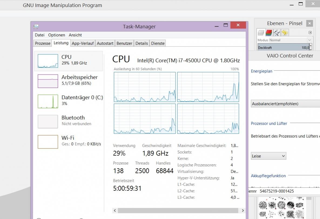Click the horizontal scrollbar thumb in Task-Manager

point(178,210)
